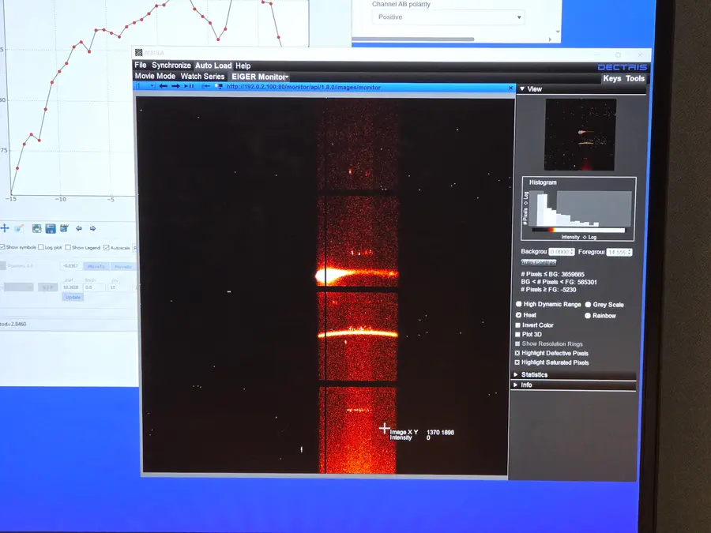Open the Synchronize menu

(171, 66)
